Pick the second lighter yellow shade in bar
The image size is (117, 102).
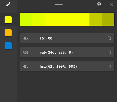tap(39, 19)
